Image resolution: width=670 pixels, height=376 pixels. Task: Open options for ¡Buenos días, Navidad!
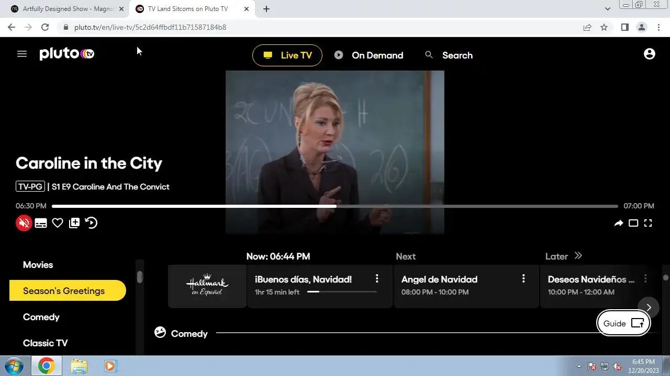click(x=377, y=279)
